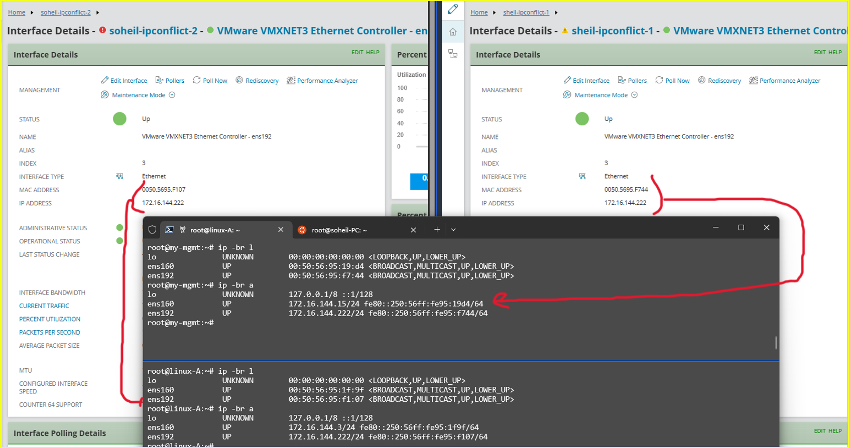Select MAC address 0050.5695.F107 text
Viewport: 849px width, 448px height.
pyautogui.click(x=164, y=189)
